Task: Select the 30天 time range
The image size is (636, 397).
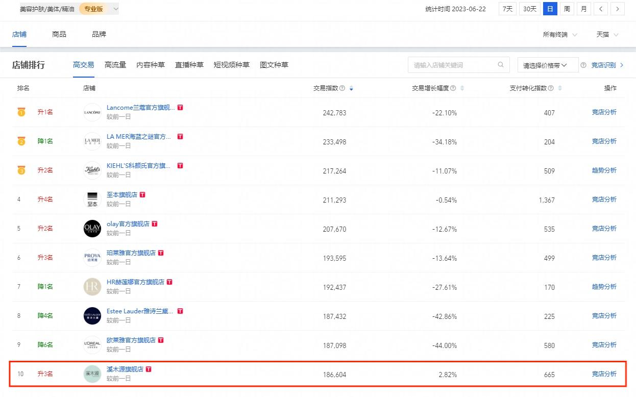Action: click(x=529, y=9)
